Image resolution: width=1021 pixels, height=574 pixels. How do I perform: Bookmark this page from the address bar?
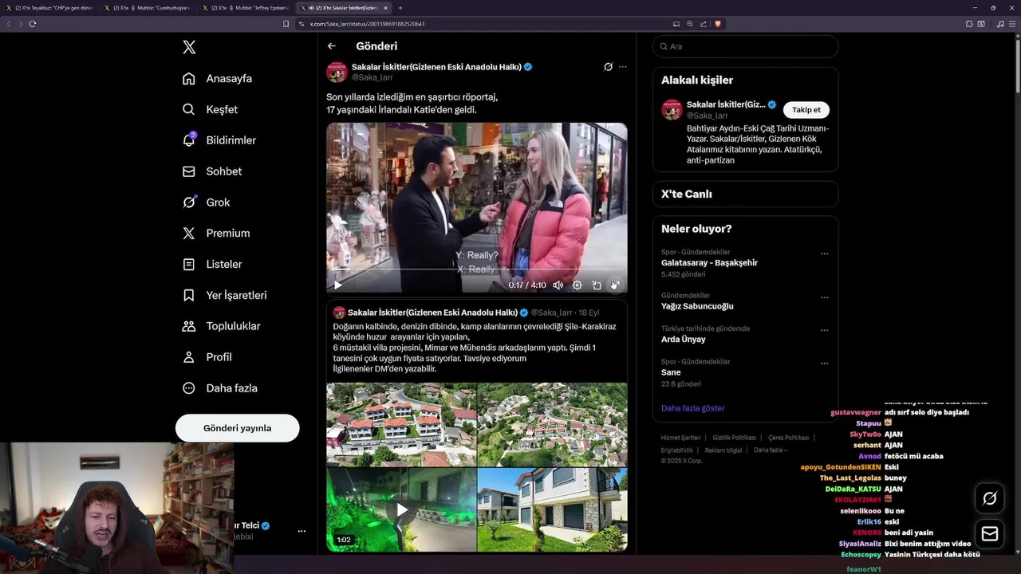click(x=286, y=24)
